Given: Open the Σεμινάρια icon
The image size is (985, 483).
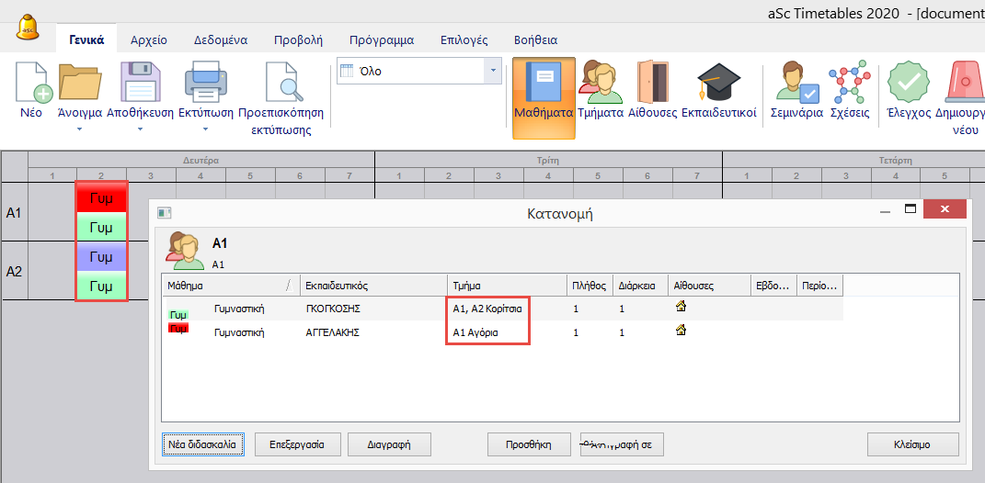Looking at the screenshot, I should tap(796, 84).
